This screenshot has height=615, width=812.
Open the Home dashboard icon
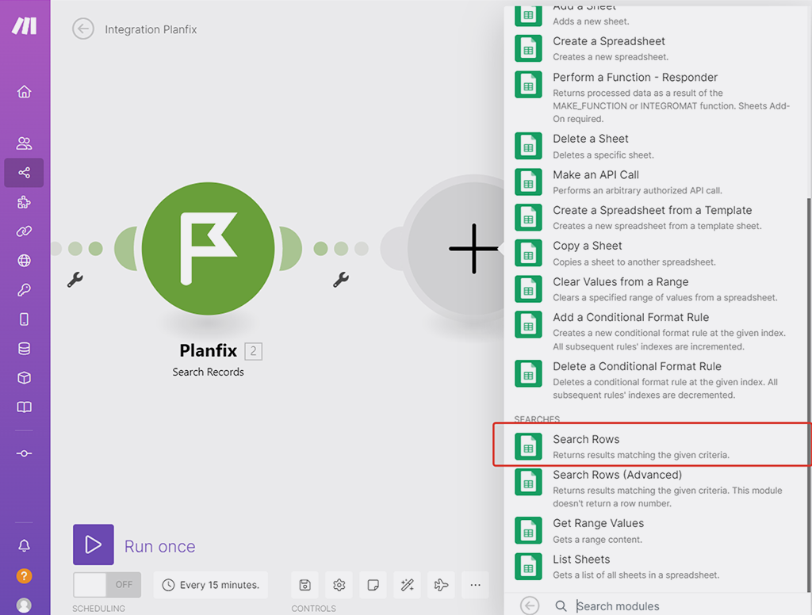(24, 92)
